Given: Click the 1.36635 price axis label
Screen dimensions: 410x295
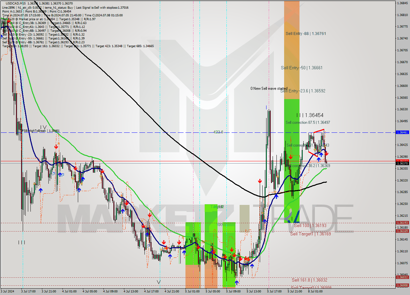Looking at the screenshot, I should 402,74.
